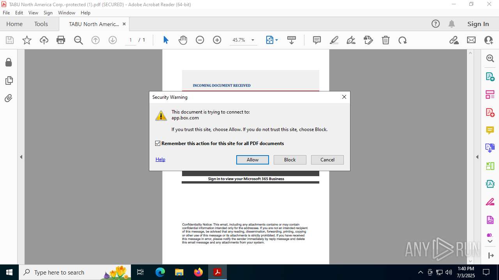
Task: Print the document with printer icon
Action: 61,40
